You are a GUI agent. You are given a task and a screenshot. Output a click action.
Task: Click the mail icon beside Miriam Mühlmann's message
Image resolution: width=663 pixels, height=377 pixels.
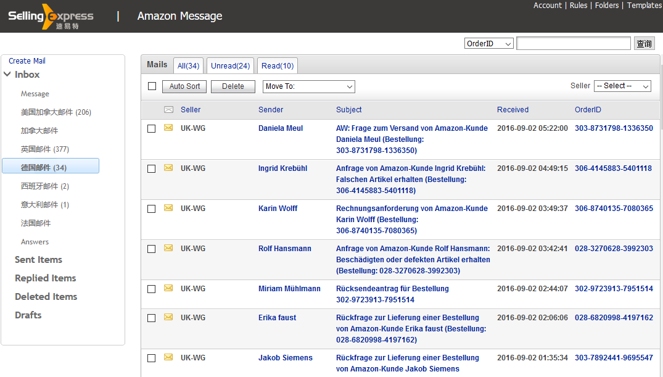pos(168,289)
